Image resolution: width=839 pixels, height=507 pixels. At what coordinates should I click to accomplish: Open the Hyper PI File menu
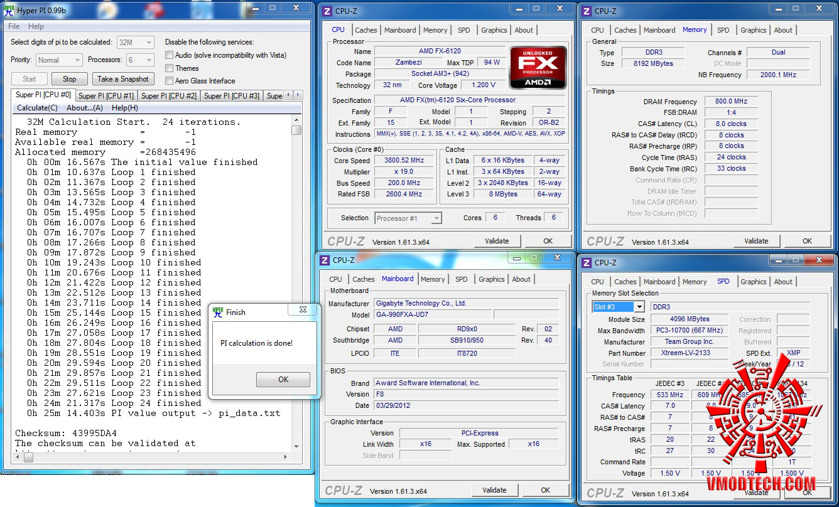click(14, 26)
